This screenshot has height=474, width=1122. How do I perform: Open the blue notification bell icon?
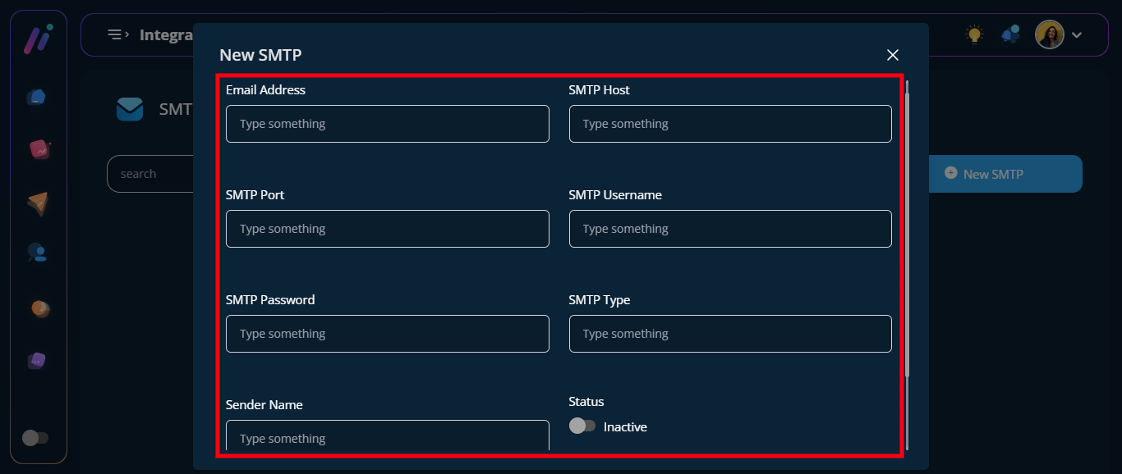point(1010,34)
